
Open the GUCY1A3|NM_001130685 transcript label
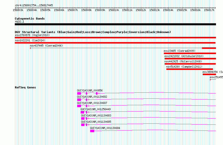coord(96,122)
